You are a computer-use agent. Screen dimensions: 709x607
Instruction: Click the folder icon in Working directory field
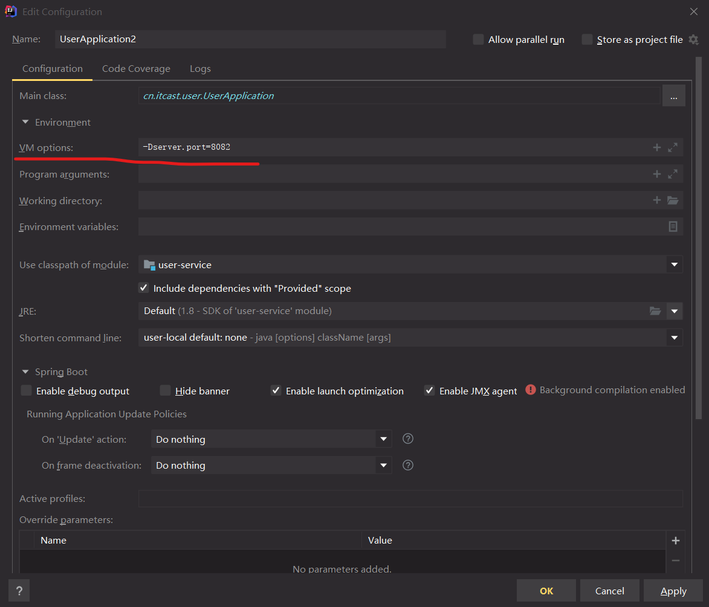[673, 201]
